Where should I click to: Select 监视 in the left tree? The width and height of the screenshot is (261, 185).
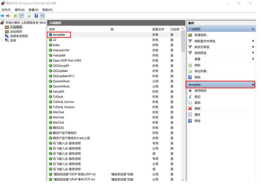pos(13,40)
